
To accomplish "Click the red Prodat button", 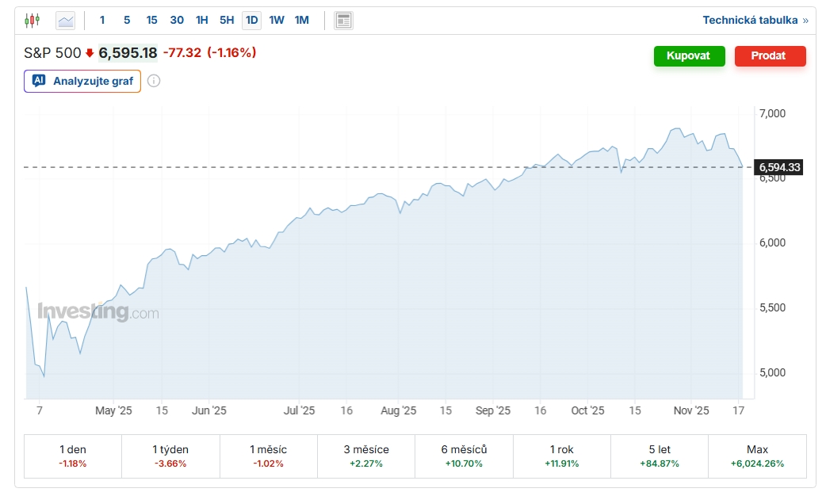I will tap(770, 55).
